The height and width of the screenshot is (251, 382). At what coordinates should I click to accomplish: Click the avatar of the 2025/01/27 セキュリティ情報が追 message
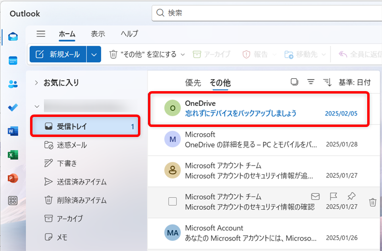(172, 170)
